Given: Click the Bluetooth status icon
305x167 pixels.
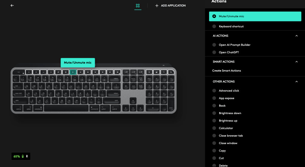Looking at the screenshot, I should 27,156.
